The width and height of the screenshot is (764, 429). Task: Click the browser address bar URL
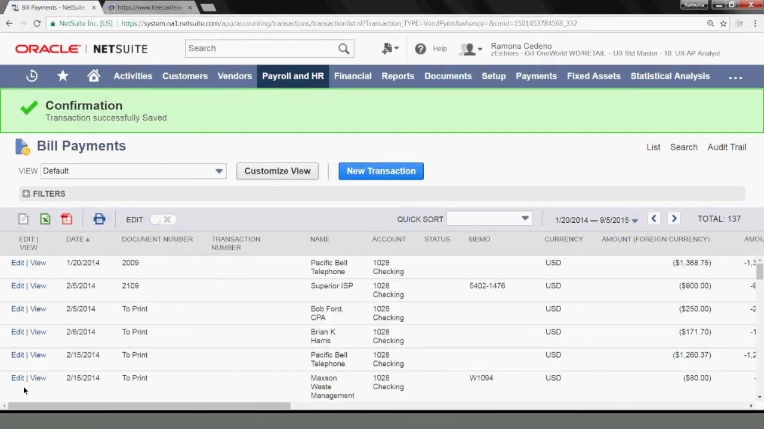tap(349, 23)
